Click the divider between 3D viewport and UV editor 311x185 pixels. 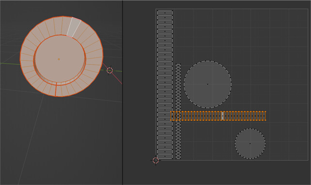[x=123, y=92]
